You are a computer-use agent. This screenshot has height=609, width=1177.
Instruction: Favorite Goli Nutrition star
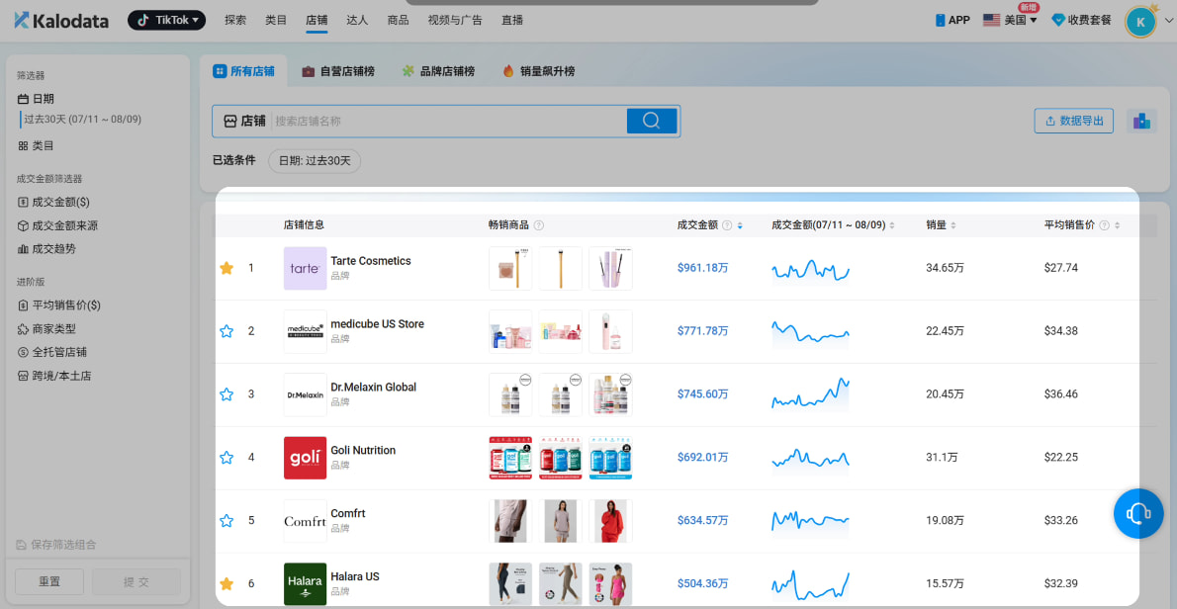click(226, 457)
